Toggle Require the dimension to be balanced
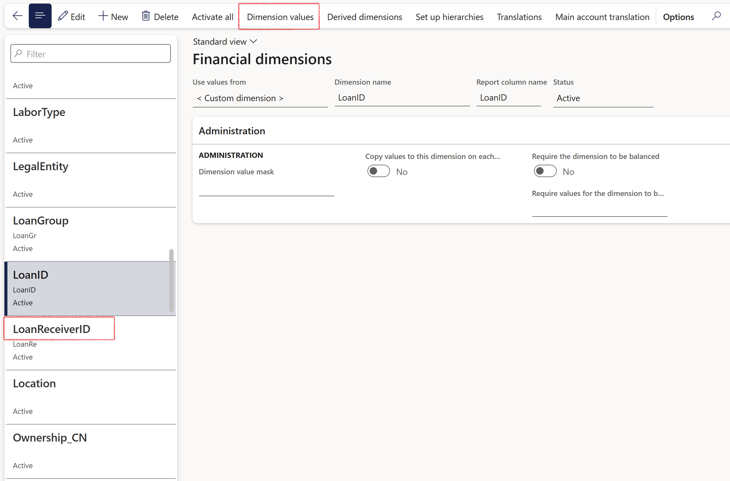Image resolution: width=730 pixels, height=481 pixels. click(x=545, y=171)
